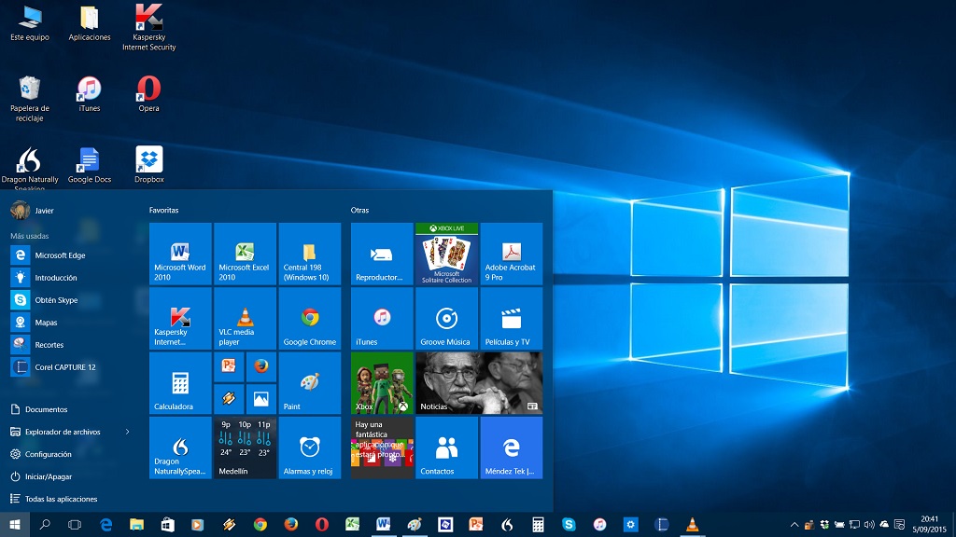This screenshot has height=537, width=956.
Task: Open the Store icon on the taskbar
Action: (167, 524)
